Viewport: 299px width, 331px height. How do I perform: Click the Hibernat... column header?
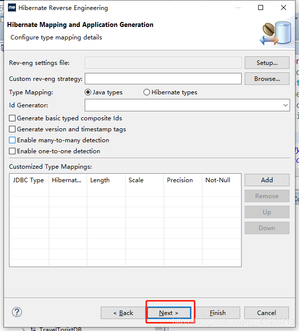coord(68,180)
